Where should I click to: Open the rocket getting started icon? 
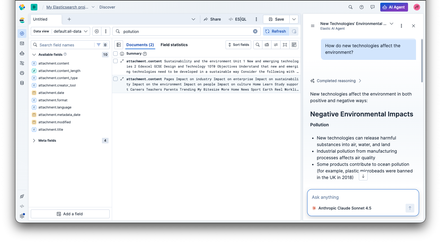tap(22, 196)
